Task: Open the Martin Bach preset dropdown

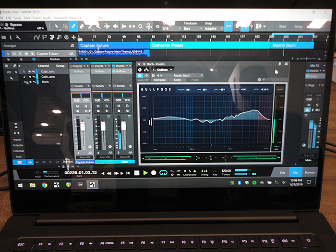Action: [x=188, y=75]
